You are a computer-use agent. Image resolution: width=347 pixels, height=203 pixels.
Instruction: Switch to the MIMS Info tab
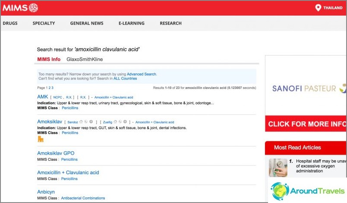[x=49, y=59]
